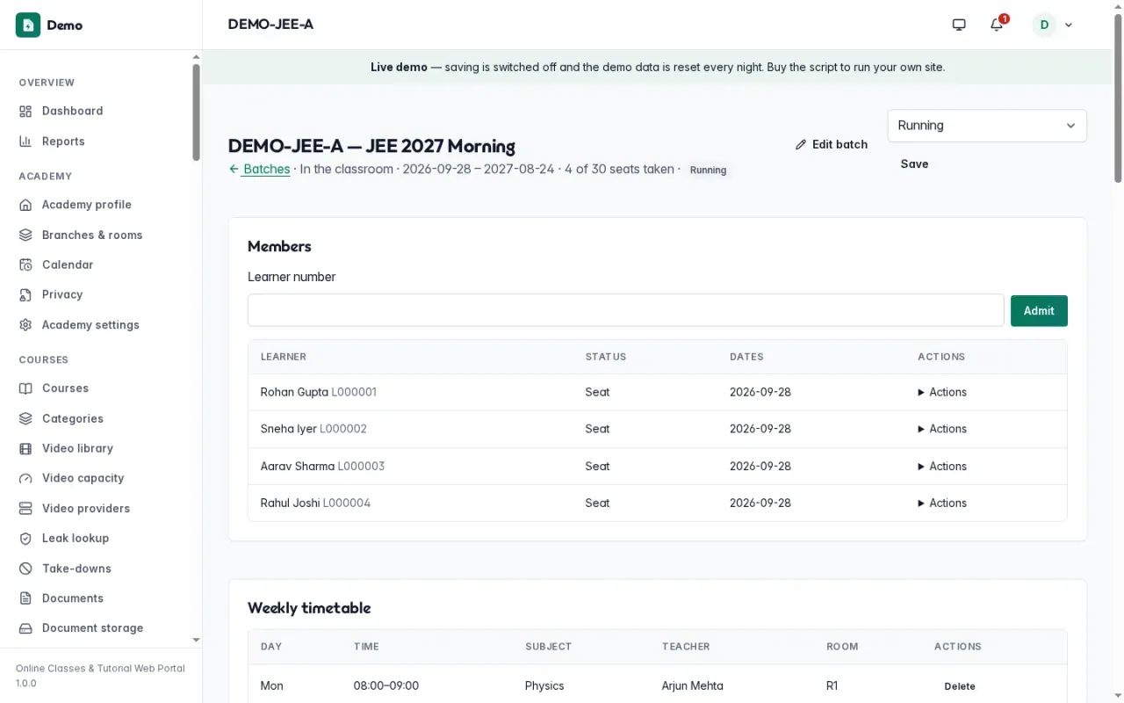The height and width of the screenshot is (703, 1124).
Task: Click the Video library film icon
Action: (25, 448)
